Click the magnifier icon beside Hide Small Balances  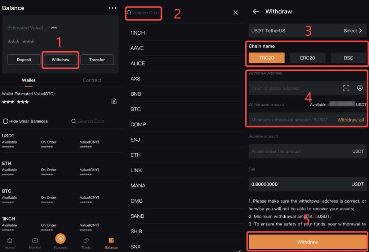click(74, 121)
